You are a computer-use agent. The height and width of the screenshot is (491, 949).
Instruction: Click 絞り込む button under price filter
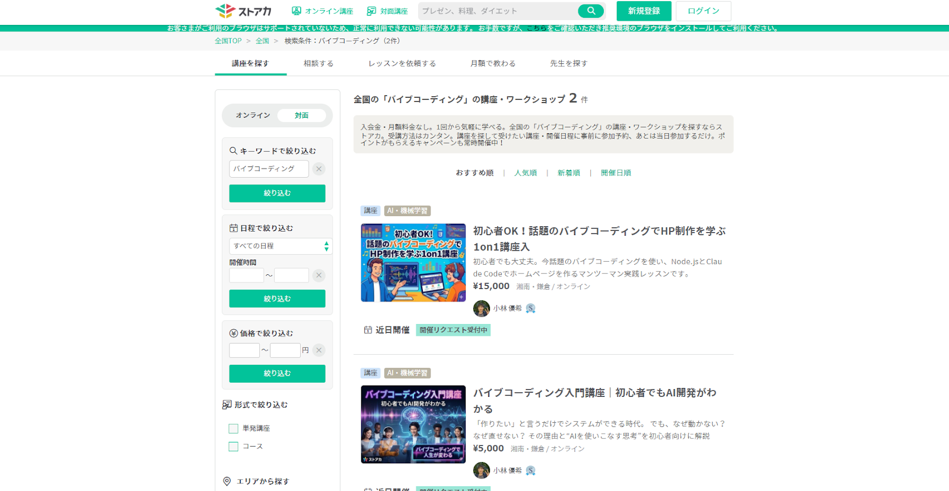277,373
